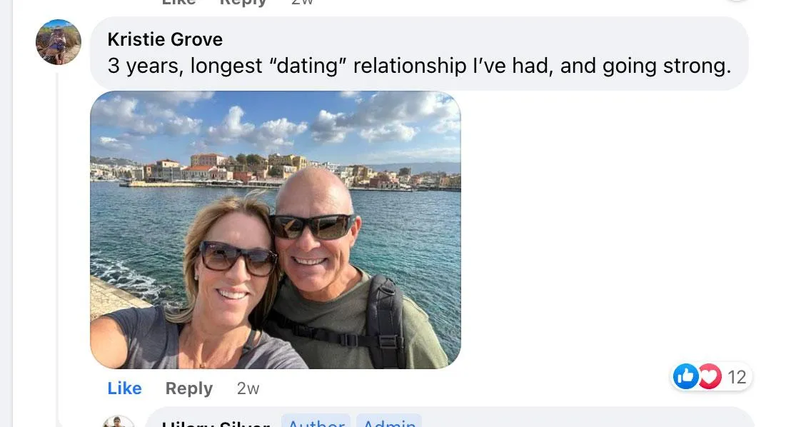Click Hilary Silver's gray reply bubble
Image resolution: width=801 pixels, height=427 pixels.
coord(571,419)
